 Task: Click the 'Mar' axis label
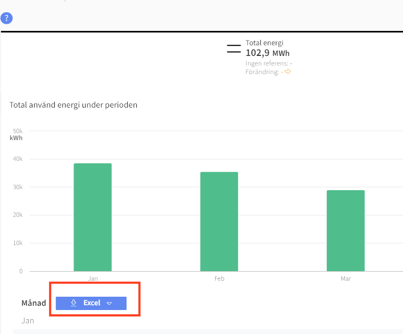(x=346, y=279)
